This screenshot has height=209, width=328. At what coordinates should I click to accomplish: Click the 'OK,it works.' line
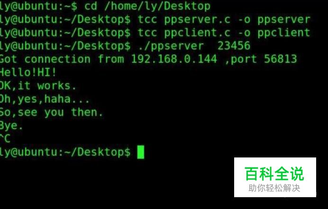(37, 86)
